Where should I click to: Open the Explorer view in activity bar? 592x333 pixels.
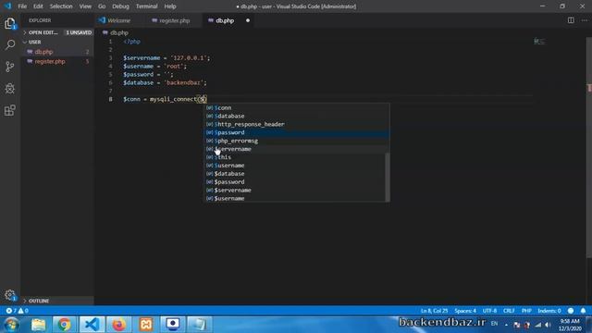[x=10, y=24]
